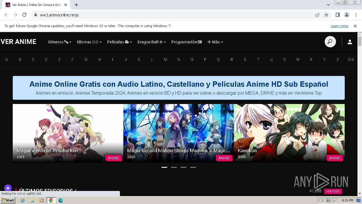Image resolution: width=362 pixels, height=204 pixels.
Task: Click ANIME tag on Megami-ryou card
Action: pos(114,158)
